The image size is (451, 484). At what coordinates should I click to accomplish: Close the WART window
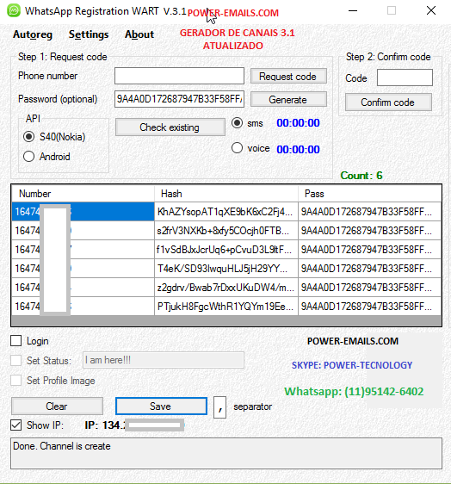pos(431,11)
